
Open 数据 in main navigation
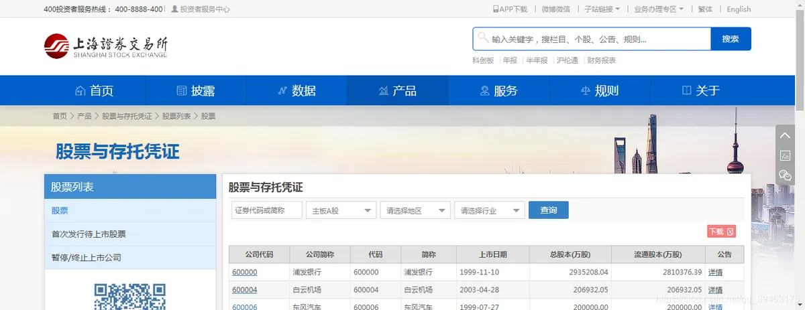pyautogui.click(x=297, y=90)
